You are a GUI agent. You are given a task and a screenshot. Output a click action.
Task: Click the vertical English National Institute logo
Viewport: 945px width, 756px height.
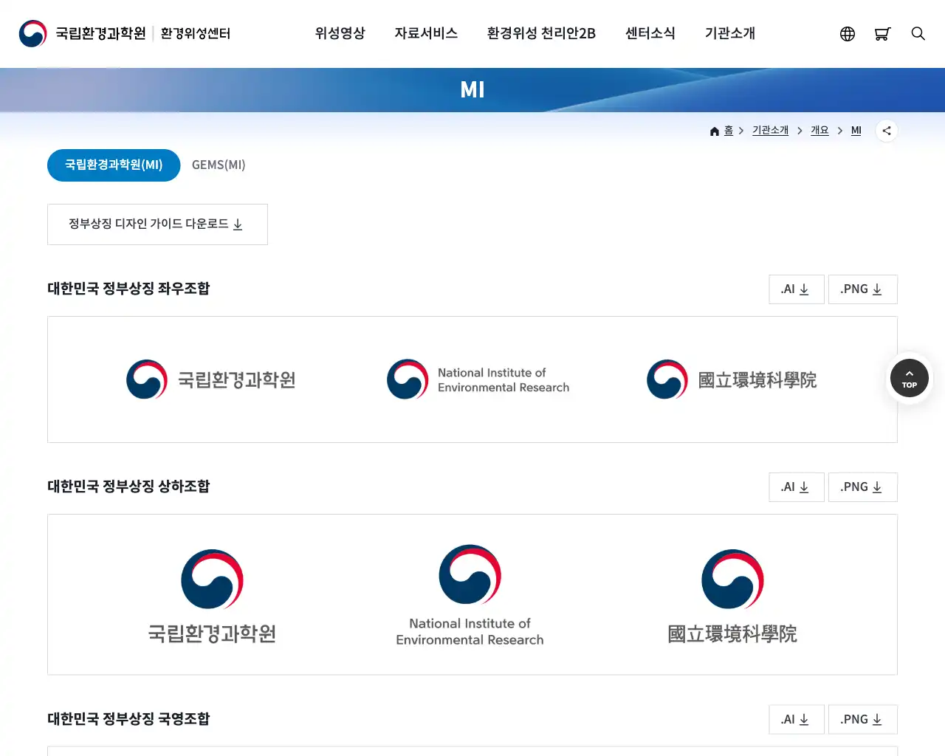[470, 595]
